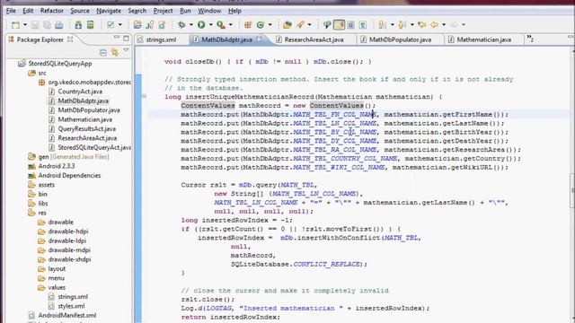Click the green circular C toolbar icon
Screen dimensions: 575x323
tap(261, 25)
